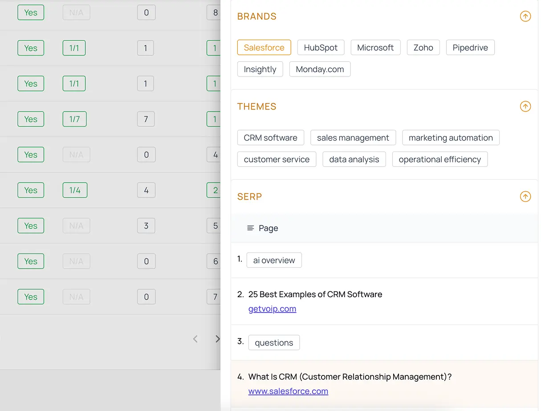The image size is (541, 411).
Task: Click the Page column header
Action: tap(268, 228)
